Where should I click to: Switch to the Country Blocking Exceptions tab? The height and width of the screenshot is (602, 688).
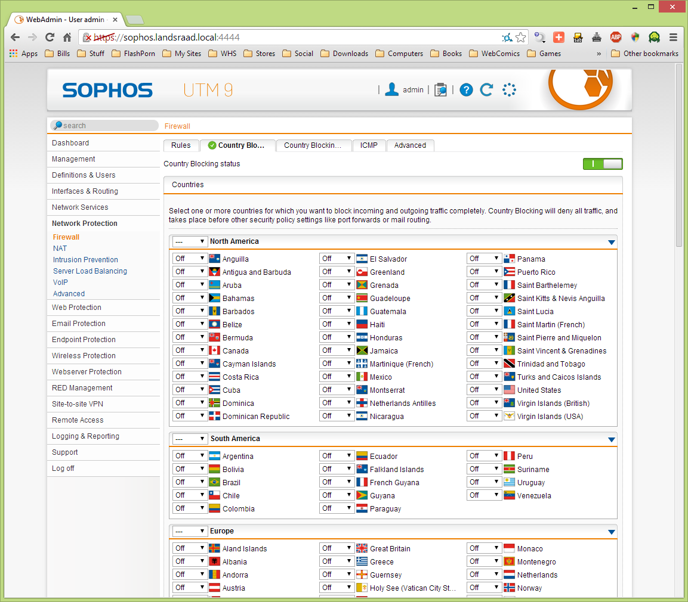pos(313,145)
